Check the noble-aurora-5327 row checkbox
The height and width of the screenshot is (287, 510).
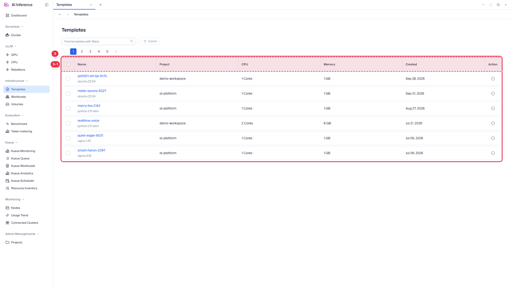[x=68, y=94]
